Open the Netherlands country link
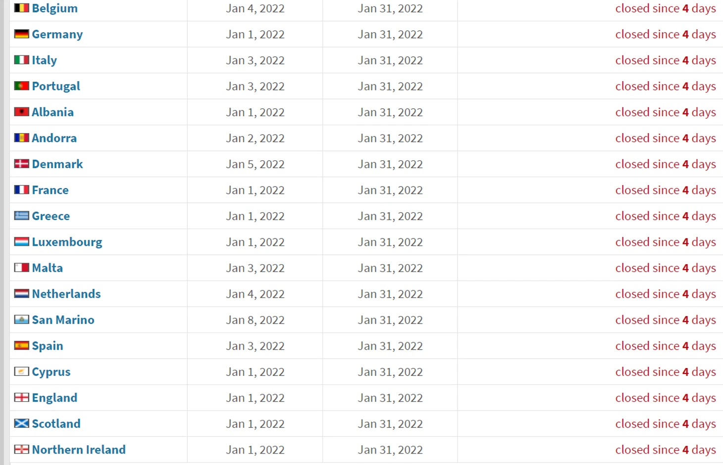Viewport: 723px width, 465px height. (66, 294)
